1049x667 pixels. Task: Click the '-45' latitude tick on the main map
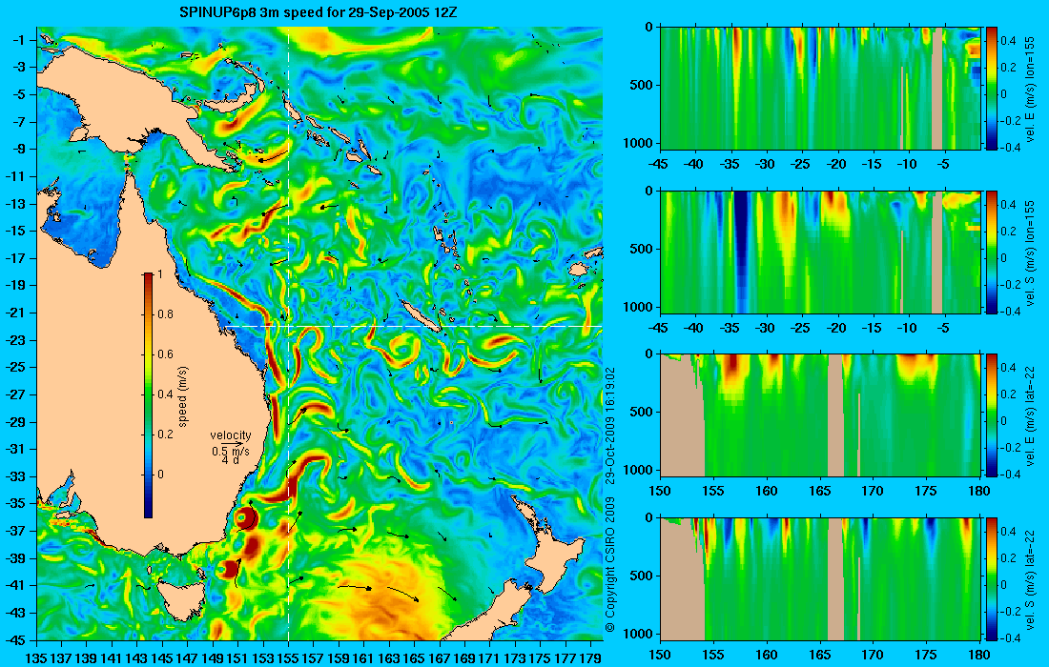19,639
